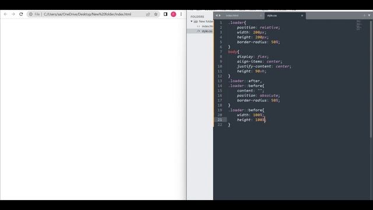The width and height of the screenshot is (373, 210).
Task: Click 'height: 90vh;' code line
Action: (x=251, y=71)
